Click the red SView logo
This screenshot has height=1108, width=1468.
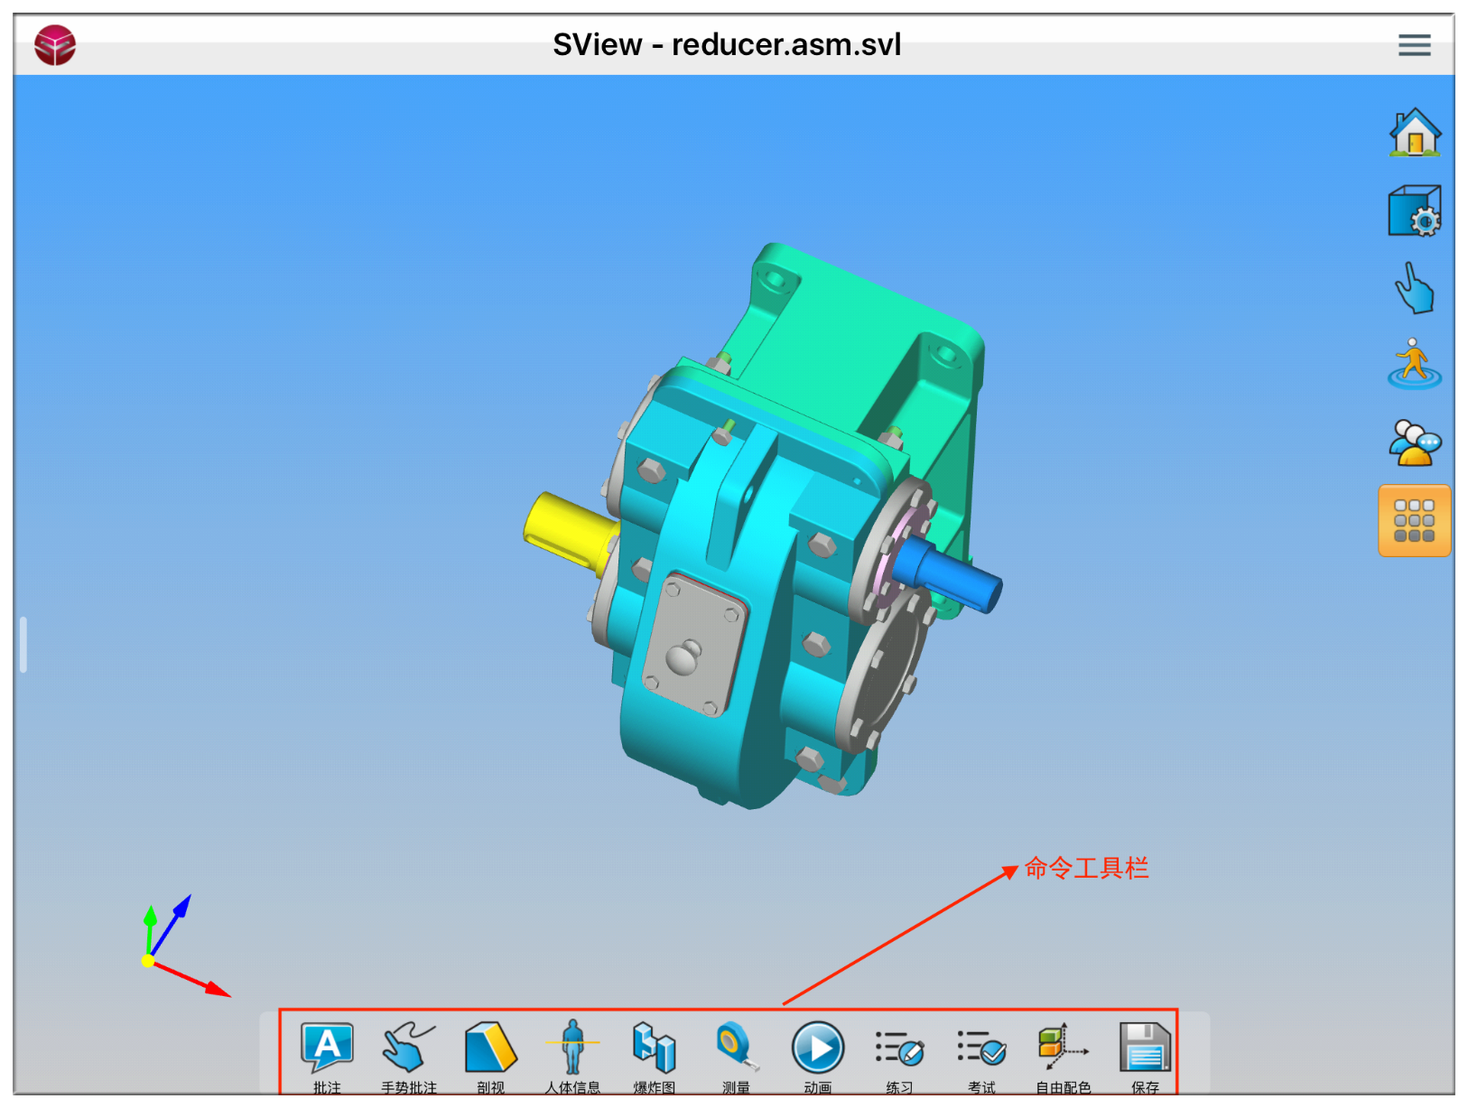pyautogui.click(x=55, y=44)
